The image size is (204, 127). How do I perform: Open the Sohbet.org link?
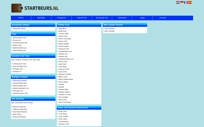tap(63, 57)
